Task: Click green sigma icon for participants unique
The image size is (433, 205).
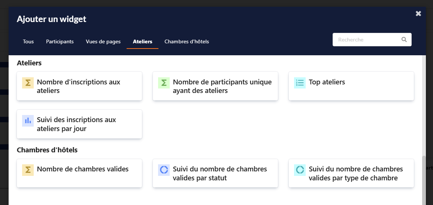Action: [x=164, y=83]
